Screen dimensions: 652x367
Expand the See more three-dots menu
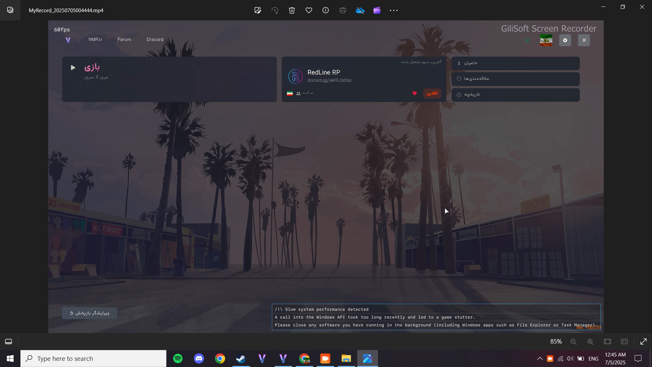394,10
